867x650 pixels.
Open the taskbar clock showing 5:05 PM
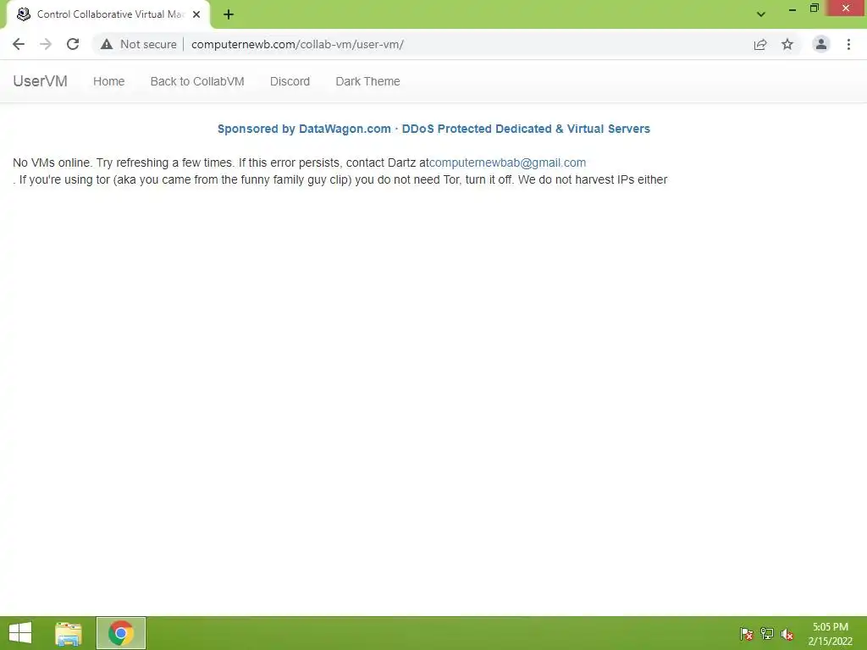830,634
